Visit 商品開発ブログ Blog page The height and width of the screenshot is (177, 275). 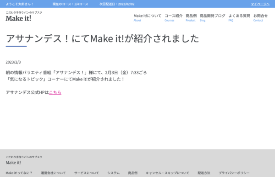point(212,18)
